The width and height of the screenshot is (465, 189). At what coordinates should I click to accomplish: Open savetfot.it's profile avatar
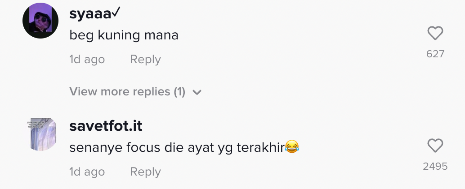point(41,134)
